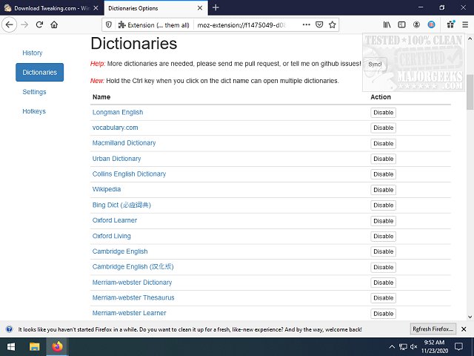Click the blue round extension toolbar icon

431,24
